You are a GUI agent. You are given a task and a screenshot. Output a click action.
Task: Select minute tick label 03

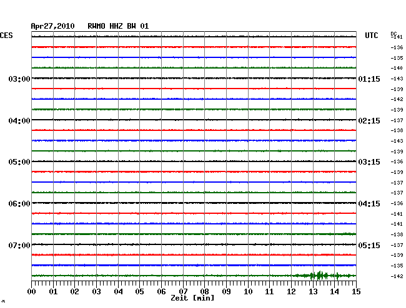(96, 292)
